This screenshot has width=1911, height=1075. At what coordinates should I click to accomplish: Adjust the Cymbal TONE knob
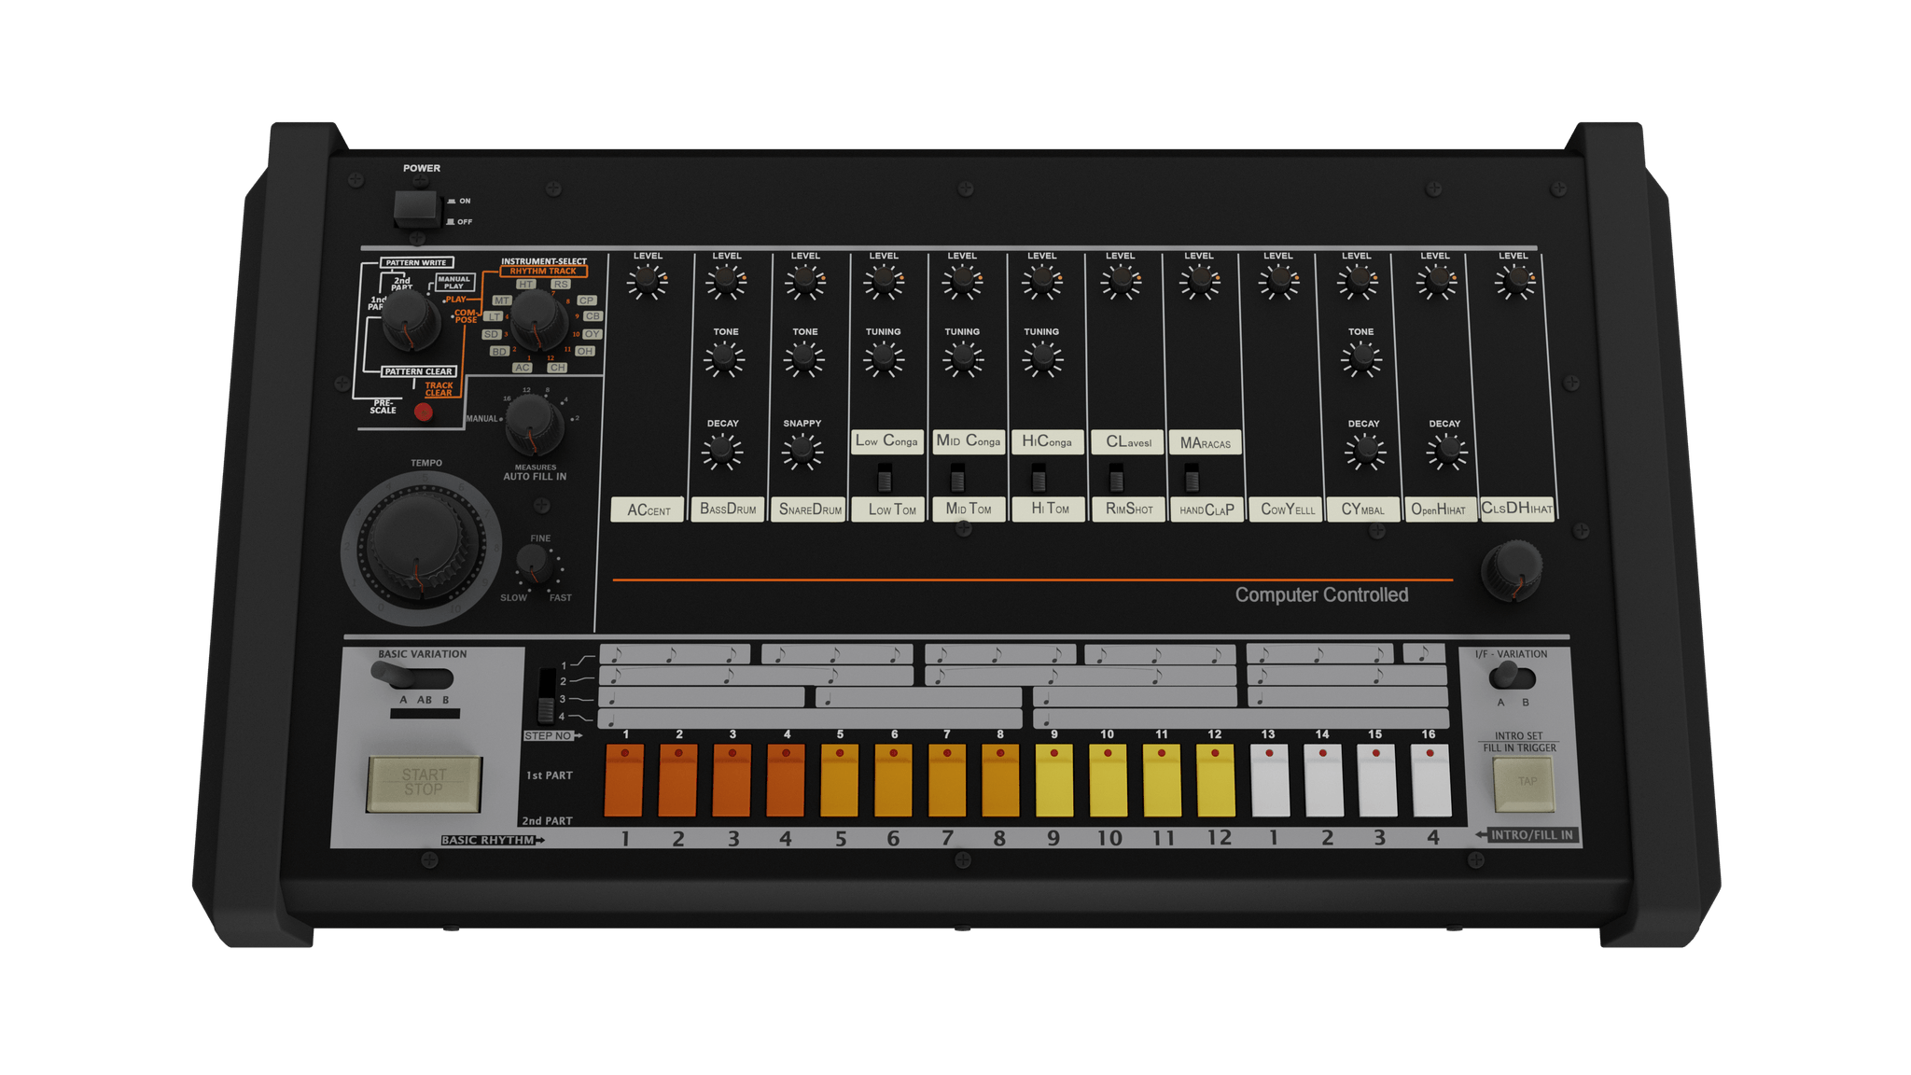(x=1361, y=358)
